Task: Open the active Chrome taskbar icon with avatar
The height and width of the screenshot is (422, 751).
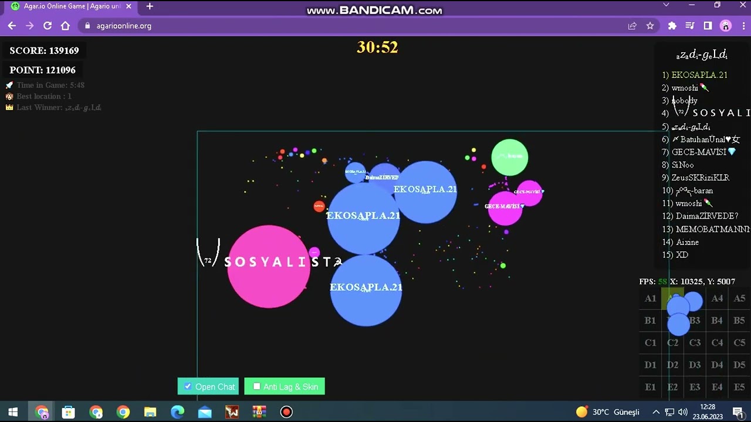Action: coord(42,412)
